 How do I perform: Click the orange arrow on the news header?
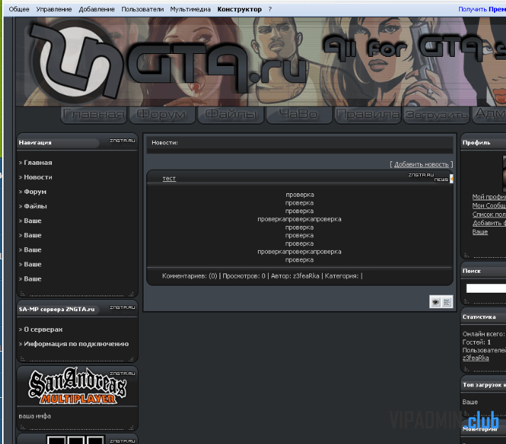(452, 178)
